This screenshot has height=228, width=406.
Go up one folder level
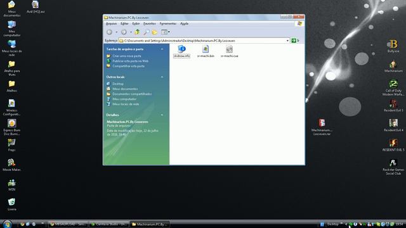pyautogui.click(x=137, y=32)
